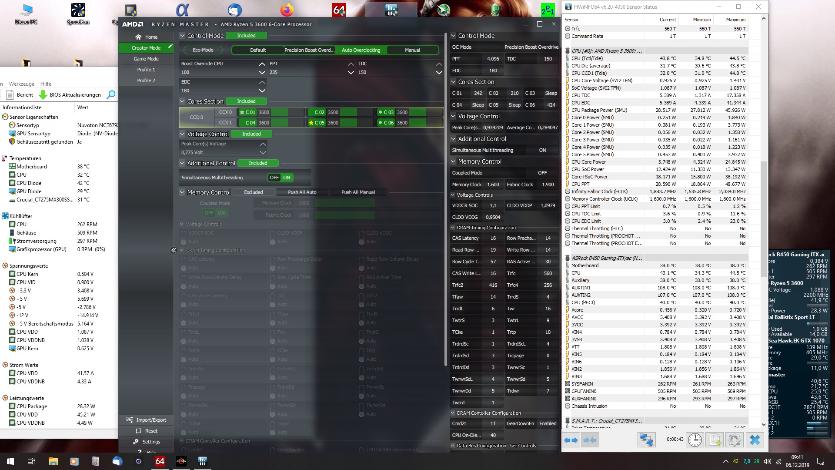Toggle Memory Control Excluded button
The height and width of the screenshot is (470, 835).
point(253,192)
